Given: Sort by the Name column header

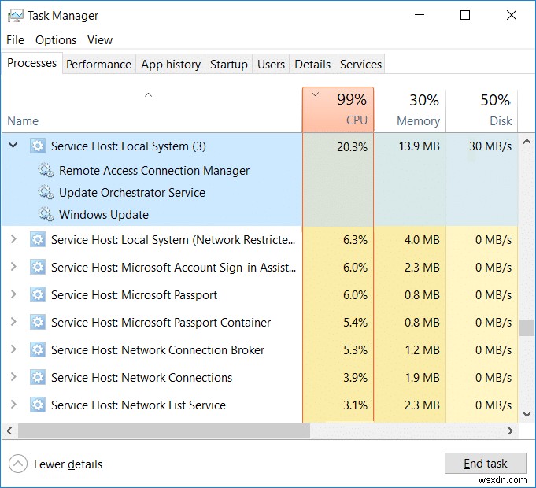Looking at the screenshot, I should [151, 109].
